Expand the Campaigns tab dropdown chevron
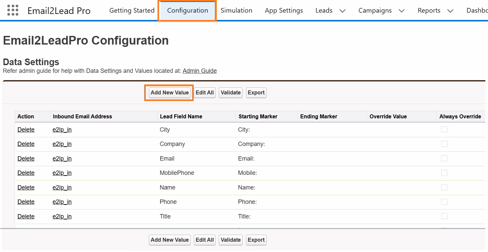488x252 pixels. point(401,11)
